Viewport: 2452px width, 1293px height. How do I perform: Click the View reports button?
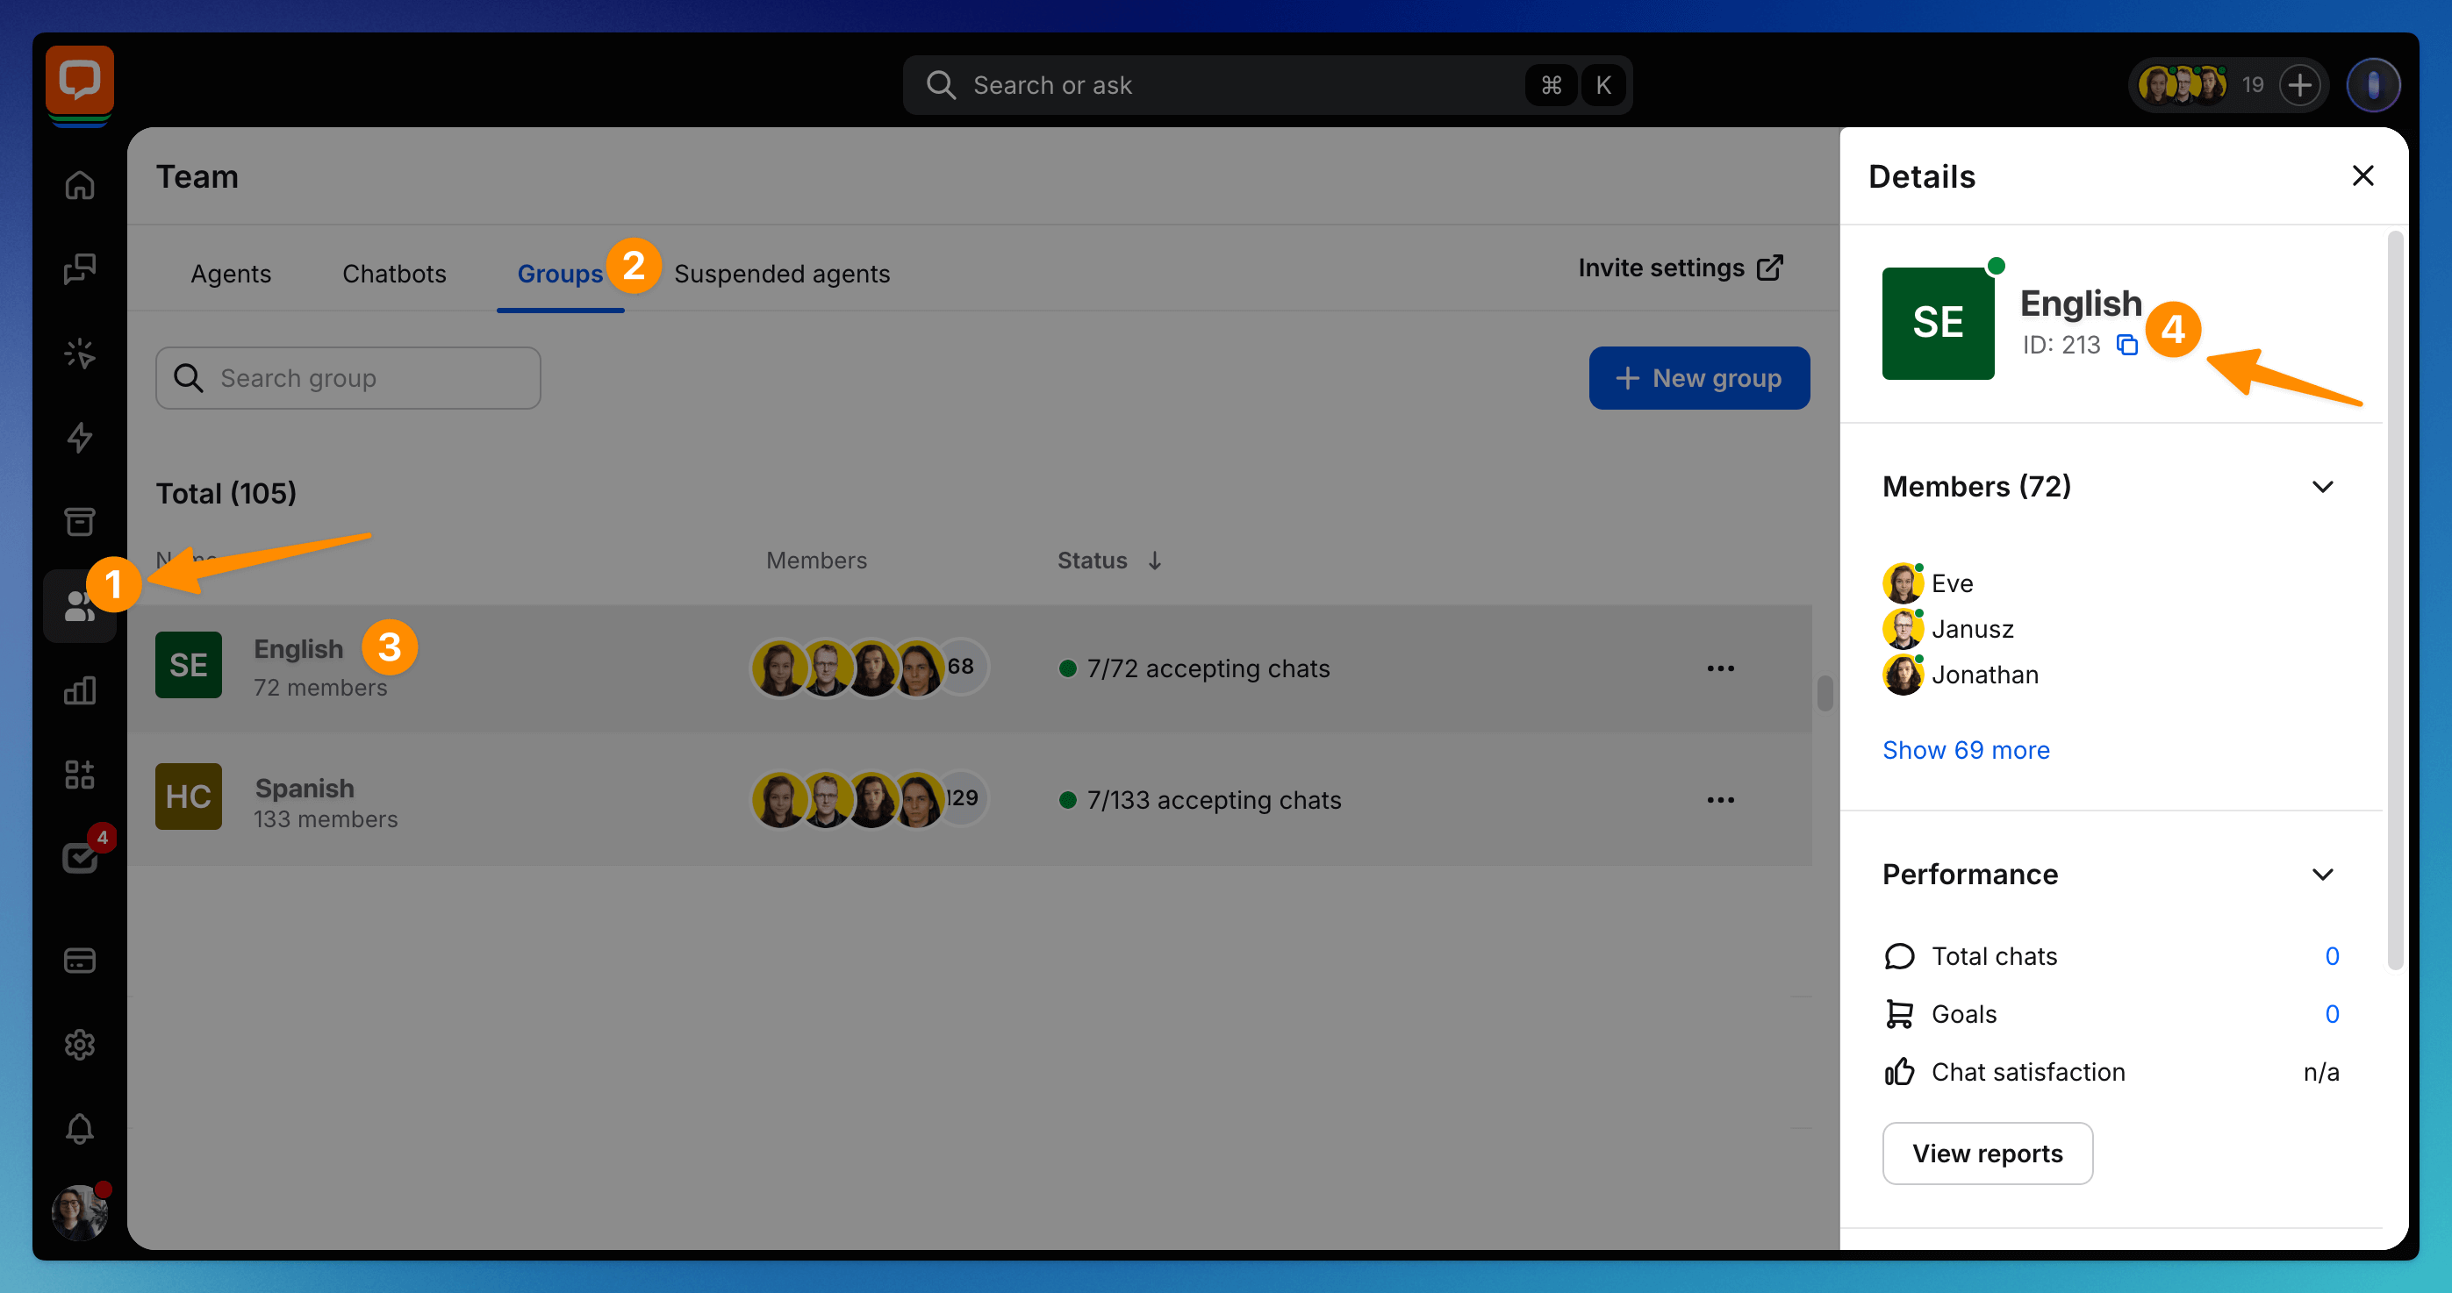click(1987, 1154)
